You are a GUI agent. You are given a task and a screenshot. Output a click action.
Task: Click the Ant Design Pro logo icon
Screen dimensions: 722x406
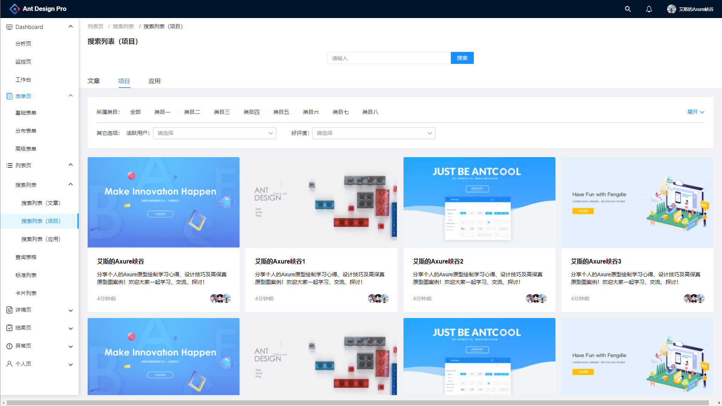click(x=14, y=9)
